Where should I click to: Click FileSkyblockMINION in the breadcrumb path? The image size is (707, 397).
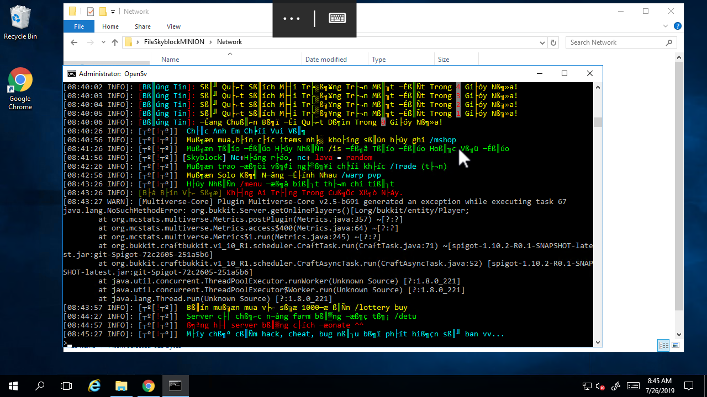174,42
